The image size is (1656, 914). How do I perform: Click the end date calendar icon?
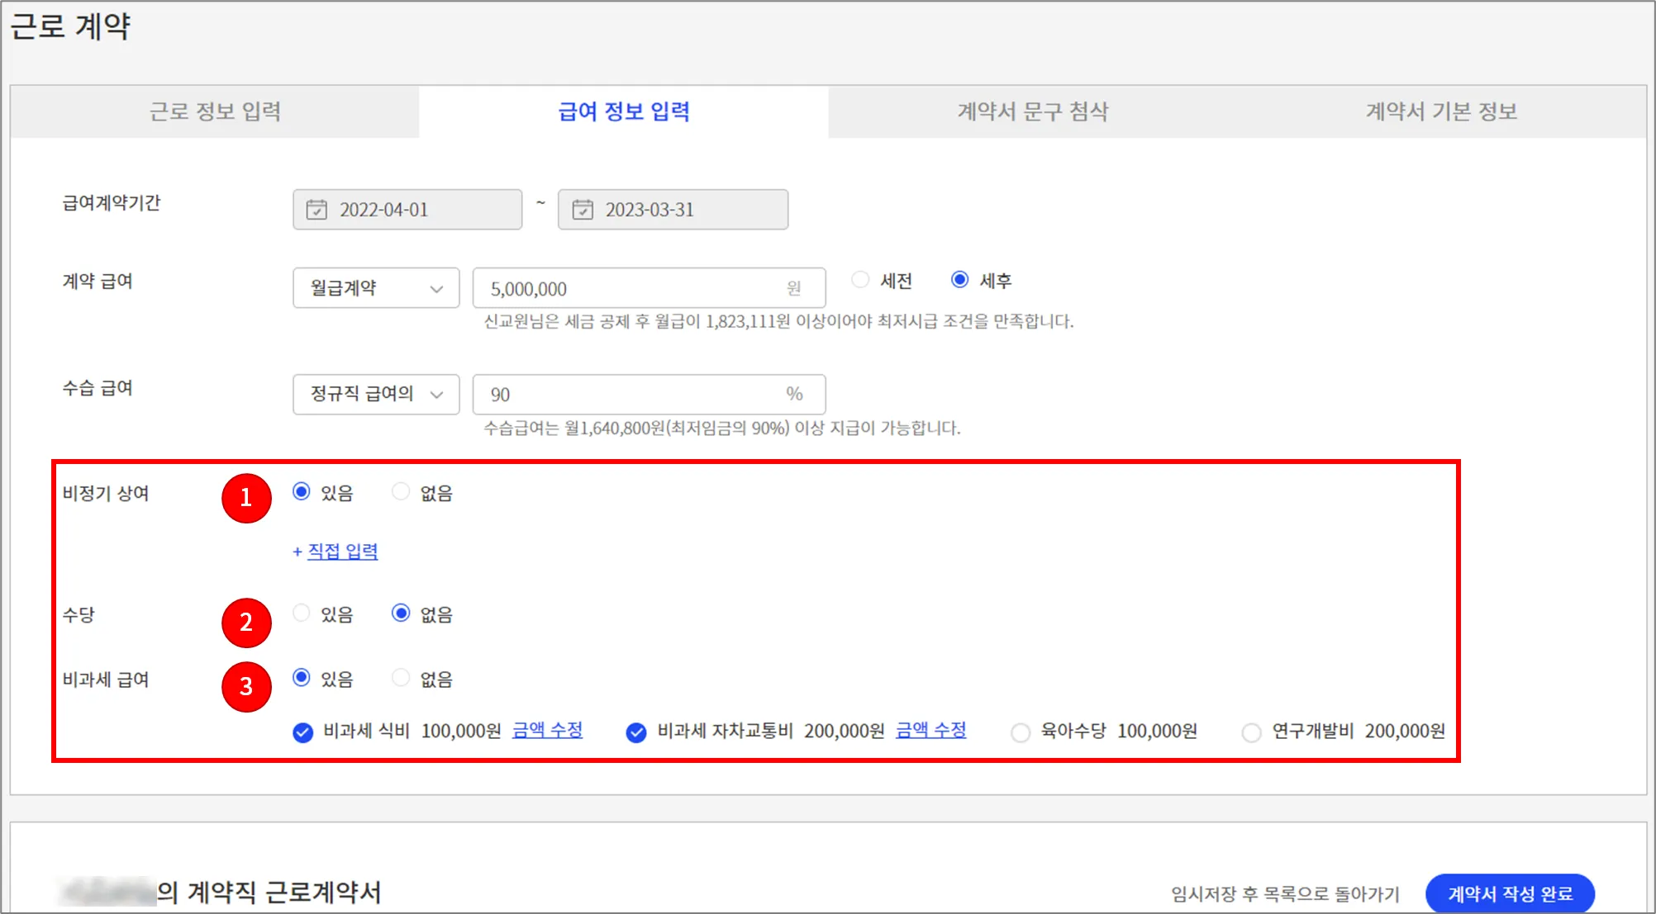[x=583, y=210]
